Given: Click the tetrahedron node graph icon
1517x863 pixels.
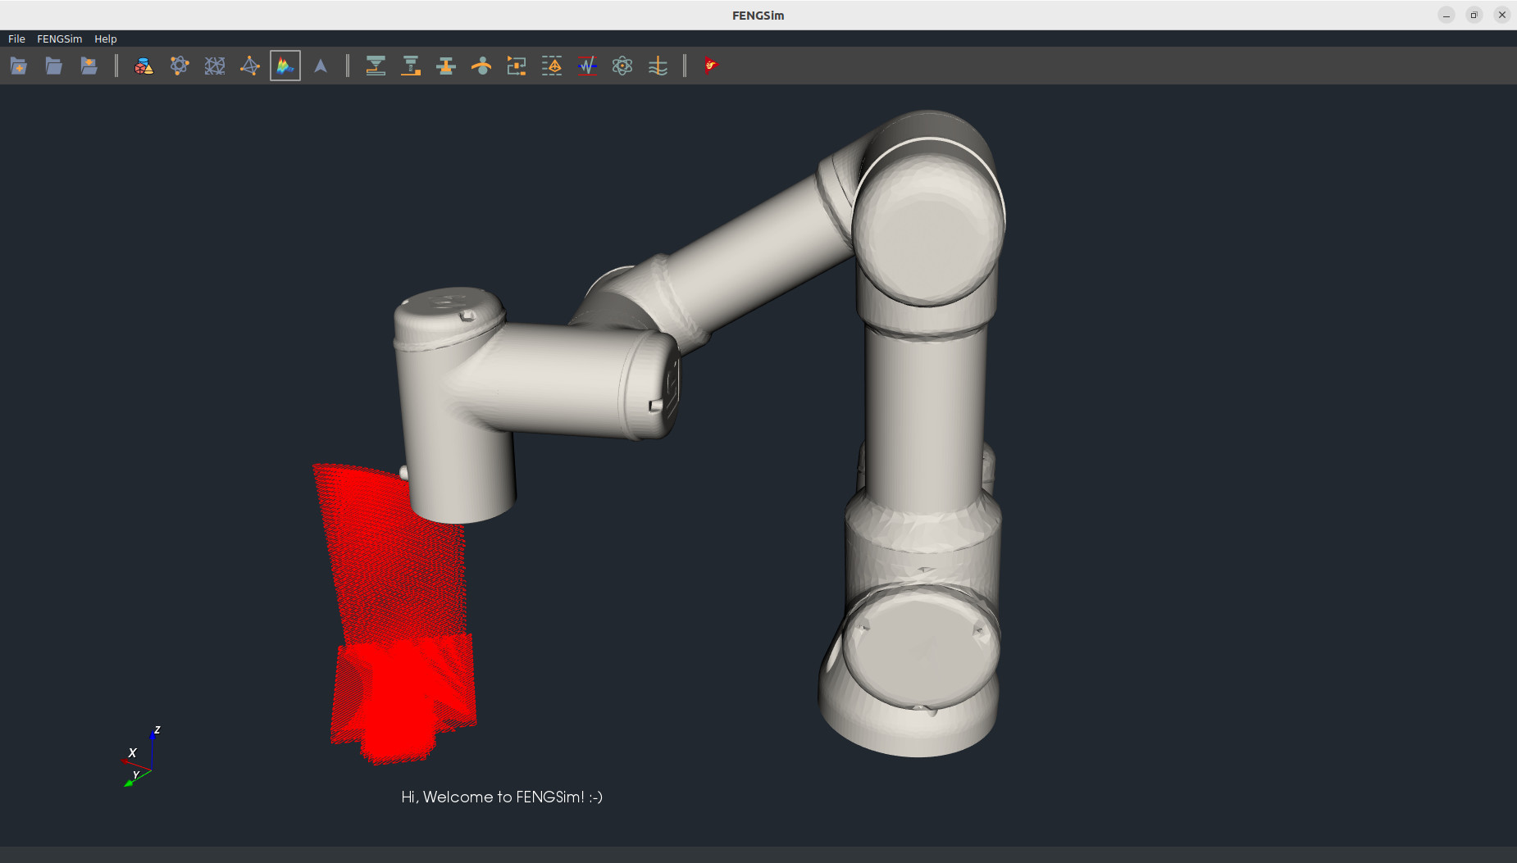Looking at the screenshot, I should click(x=250, y=66).
